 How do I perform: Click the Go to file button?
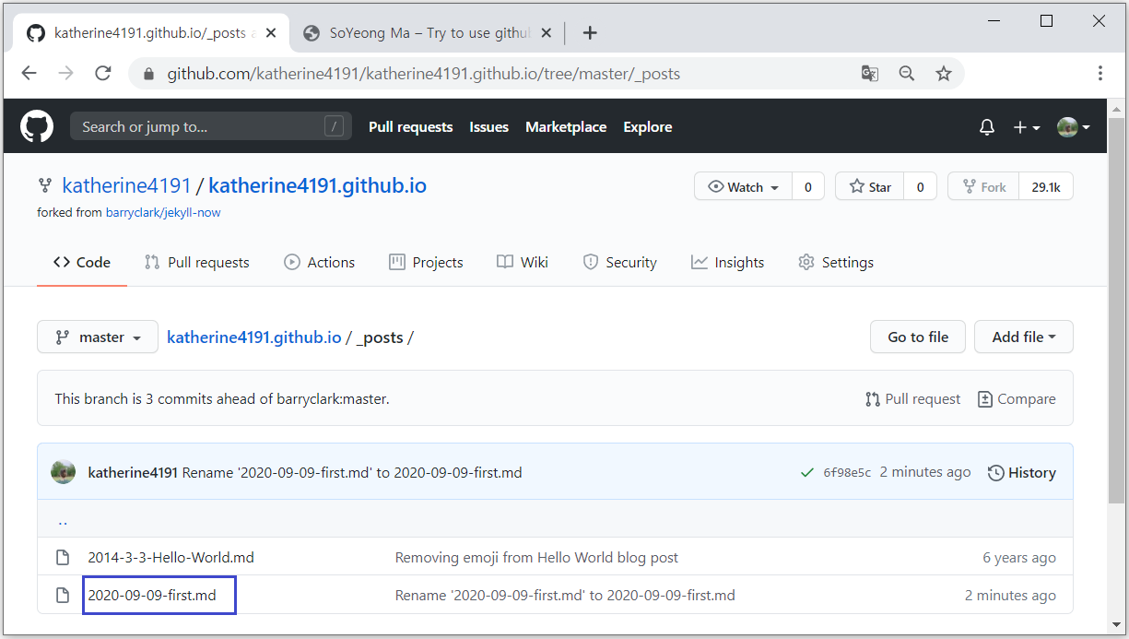[x=917, y=337]
